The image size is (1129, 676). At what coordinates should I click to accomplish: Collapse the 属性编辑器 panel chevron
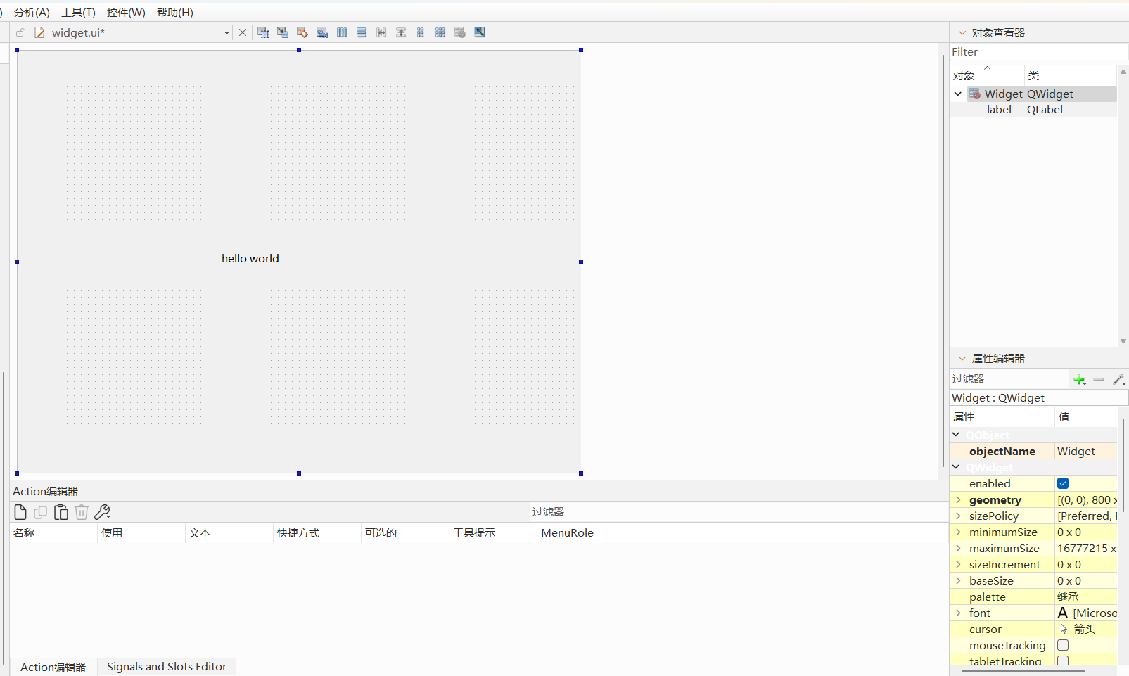[962, 358]
